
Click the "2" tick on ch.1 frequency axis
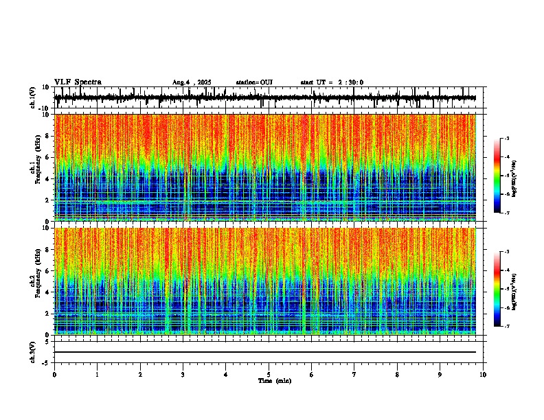49,200
